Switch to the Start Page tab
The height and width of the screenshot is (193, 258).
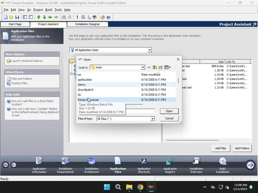coord(15,24)
